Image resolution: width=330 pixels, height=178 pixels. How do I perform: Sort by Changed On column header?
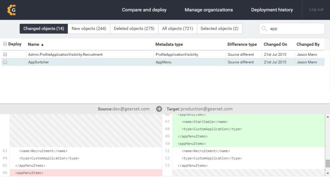tap(275, 44)
